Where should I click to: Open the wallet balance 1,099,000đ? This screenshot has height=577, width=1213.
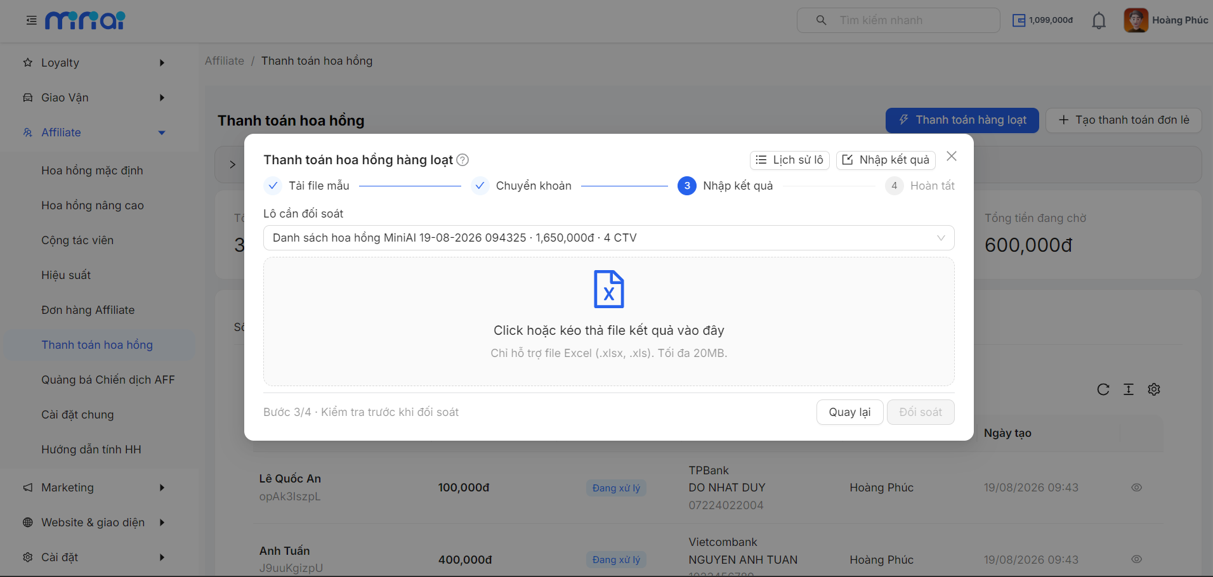point(1042,20)
